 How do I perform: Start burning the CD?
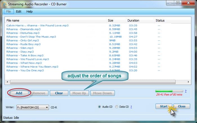(x=164, y=106)
